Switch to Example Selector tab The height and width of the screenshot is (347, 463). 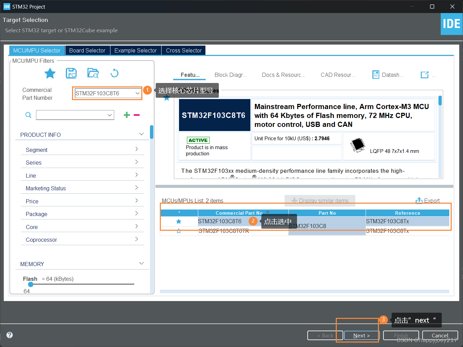point(135,50)
